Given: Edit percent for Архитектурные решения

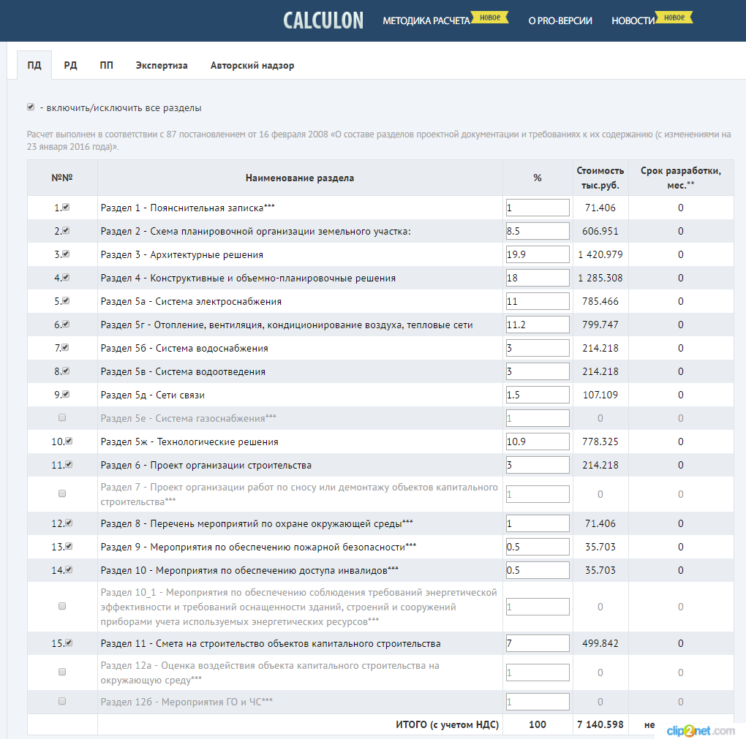Looking at the screenshot, I should [538, 254].
